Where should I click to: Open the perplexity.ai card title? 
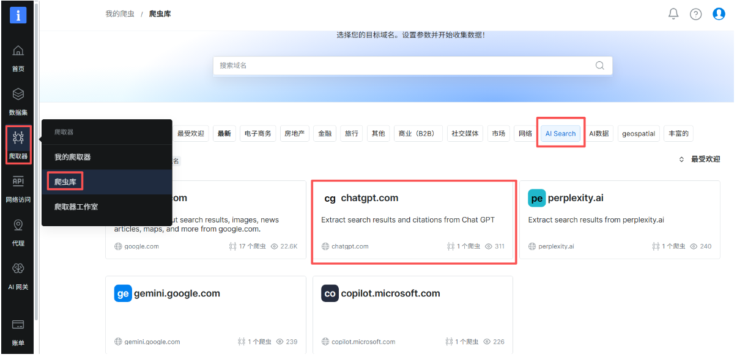tap(576, 198)
